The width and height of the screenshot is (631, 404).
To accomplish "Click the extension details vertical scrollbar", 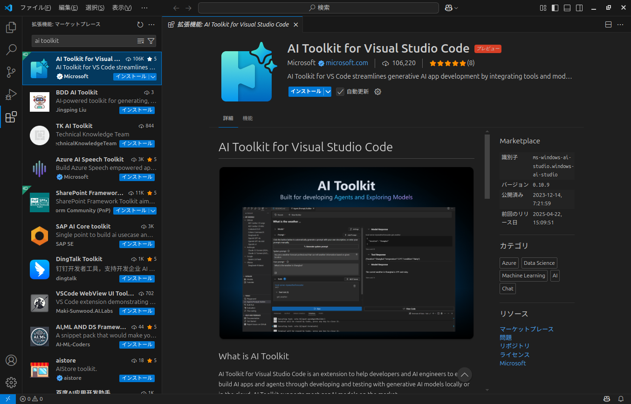I will pyautogui.click(x=487, y=167).
